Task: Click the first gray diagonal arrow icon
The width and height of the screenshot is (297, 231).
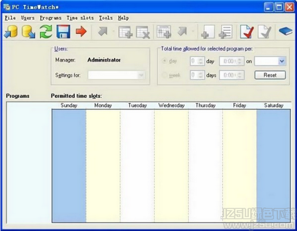Action: click(103, 32)
